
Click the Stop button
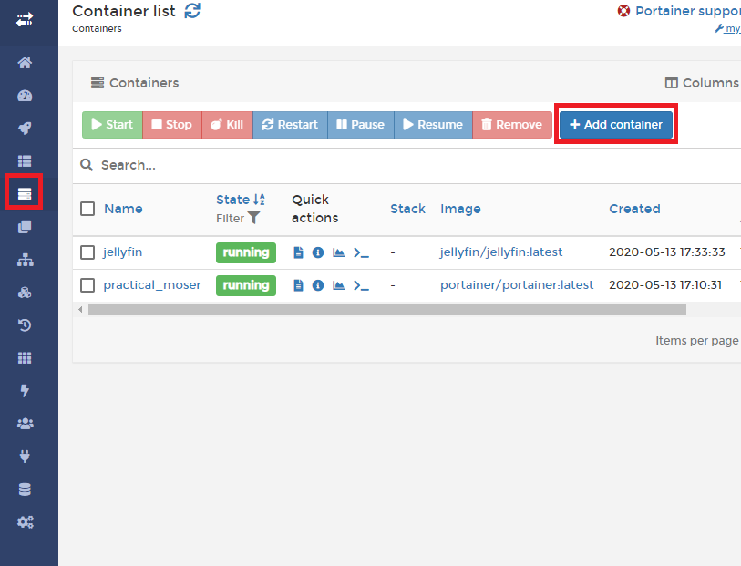(x=172, y=125)
